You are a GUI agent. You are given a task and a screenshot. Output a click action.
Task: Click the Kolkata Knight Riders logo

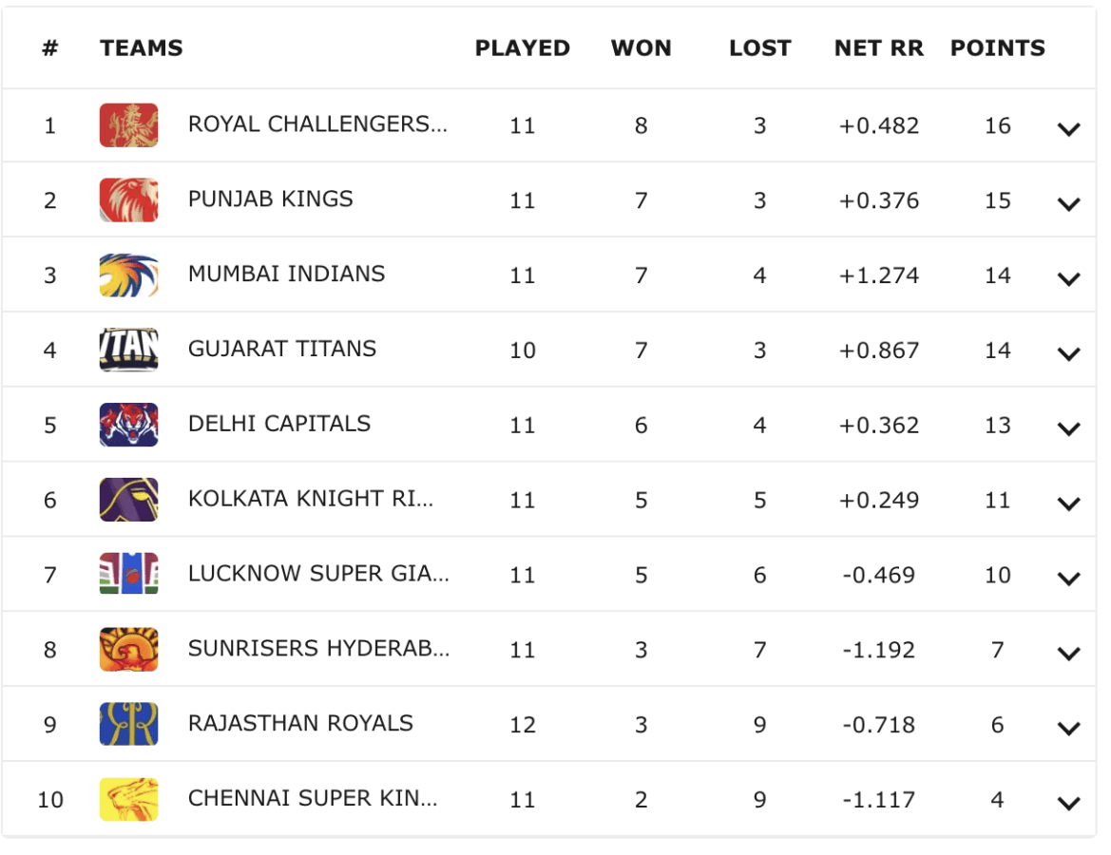[x=128, y=500]
